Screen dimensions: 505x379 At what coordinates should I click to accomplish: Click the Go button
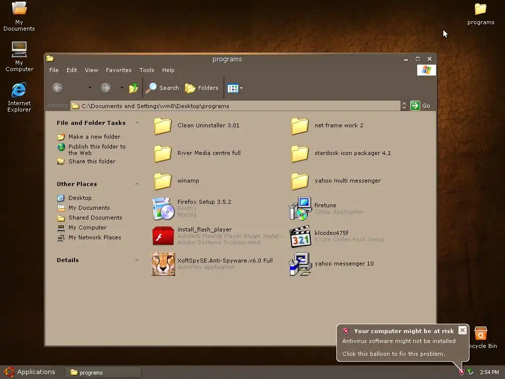tap(420, 106)
